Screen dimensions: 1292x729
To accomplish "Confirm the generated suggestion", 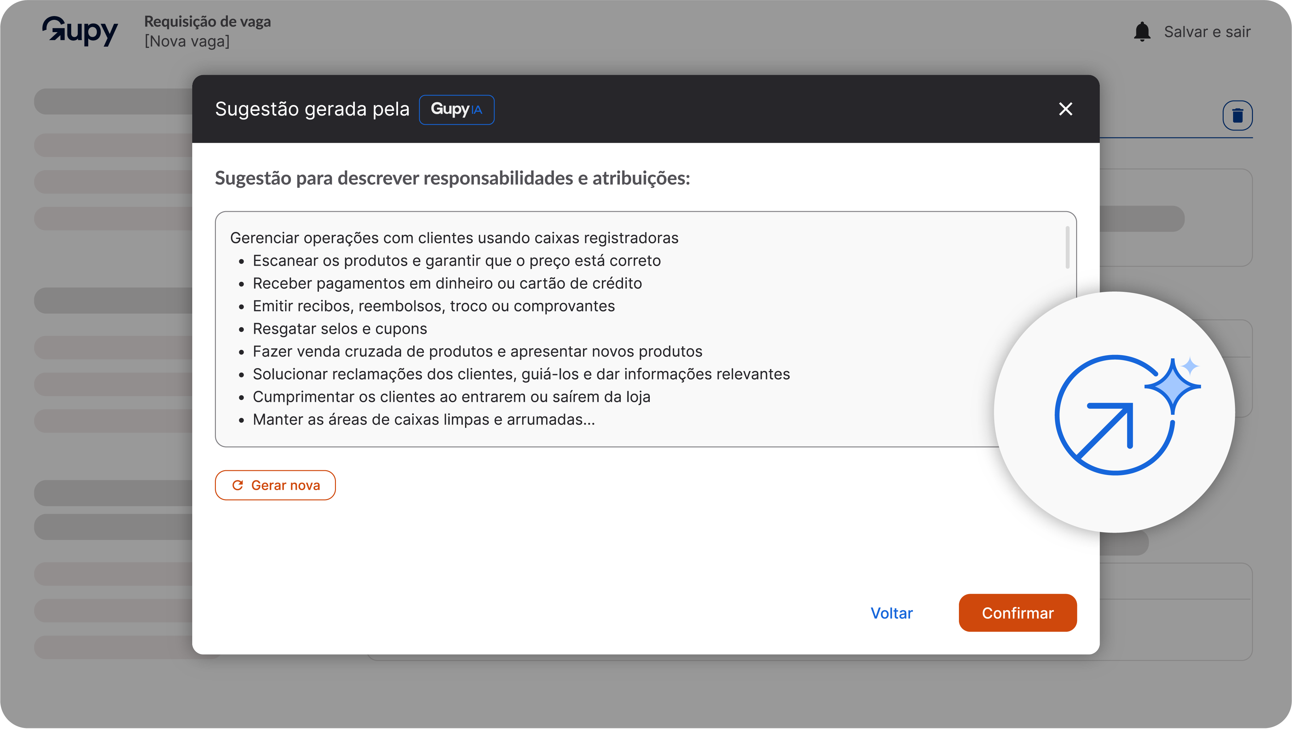I will [x=1017, y=613].
